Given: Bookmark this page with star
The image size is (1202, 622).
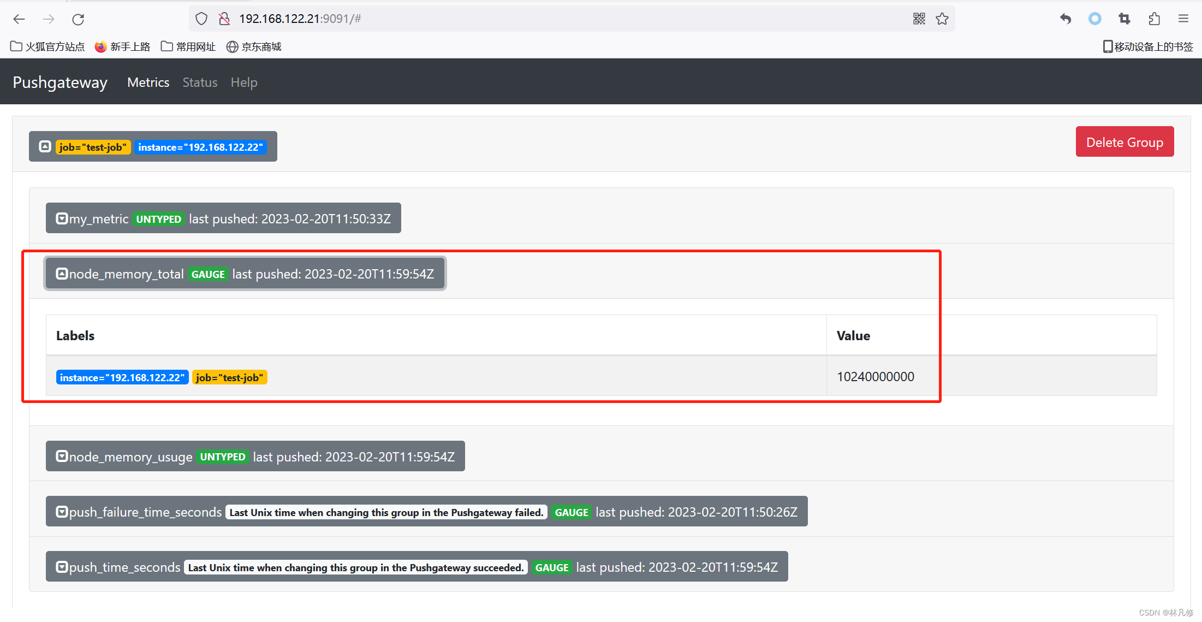Looking at the screenshot, I should [x=942, y=19].
